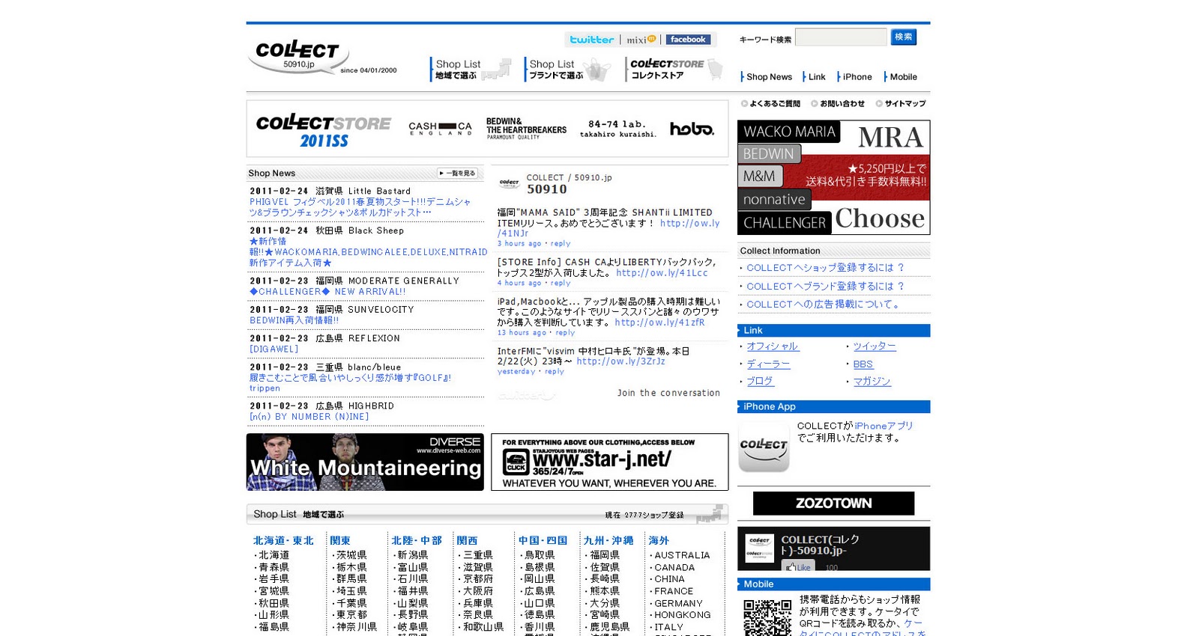1199x636 pixels.
Task: Focus the keyword search input field
Action: [841, 37]
